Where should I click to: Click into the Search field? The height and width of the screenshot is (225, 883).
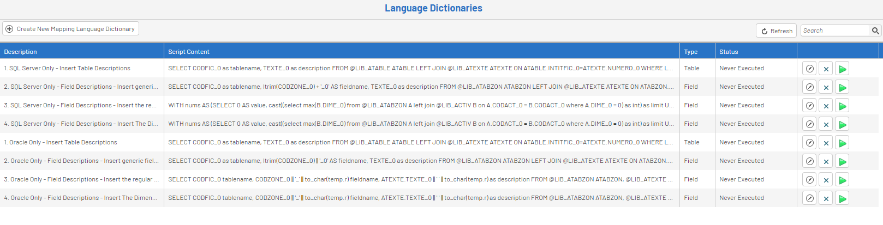click(x=834, y=31)
